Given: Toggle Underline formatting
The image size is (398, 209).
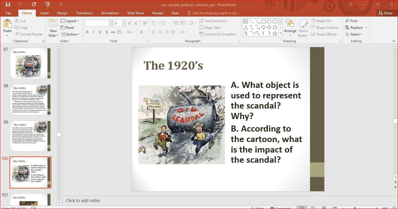Looking at the screenshot, I should click(x=100, y=32).
